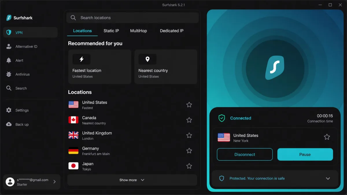Viewport: 347px width, 195px height.
Task: Click the Protected status shield icon
Action: [222, 179]
